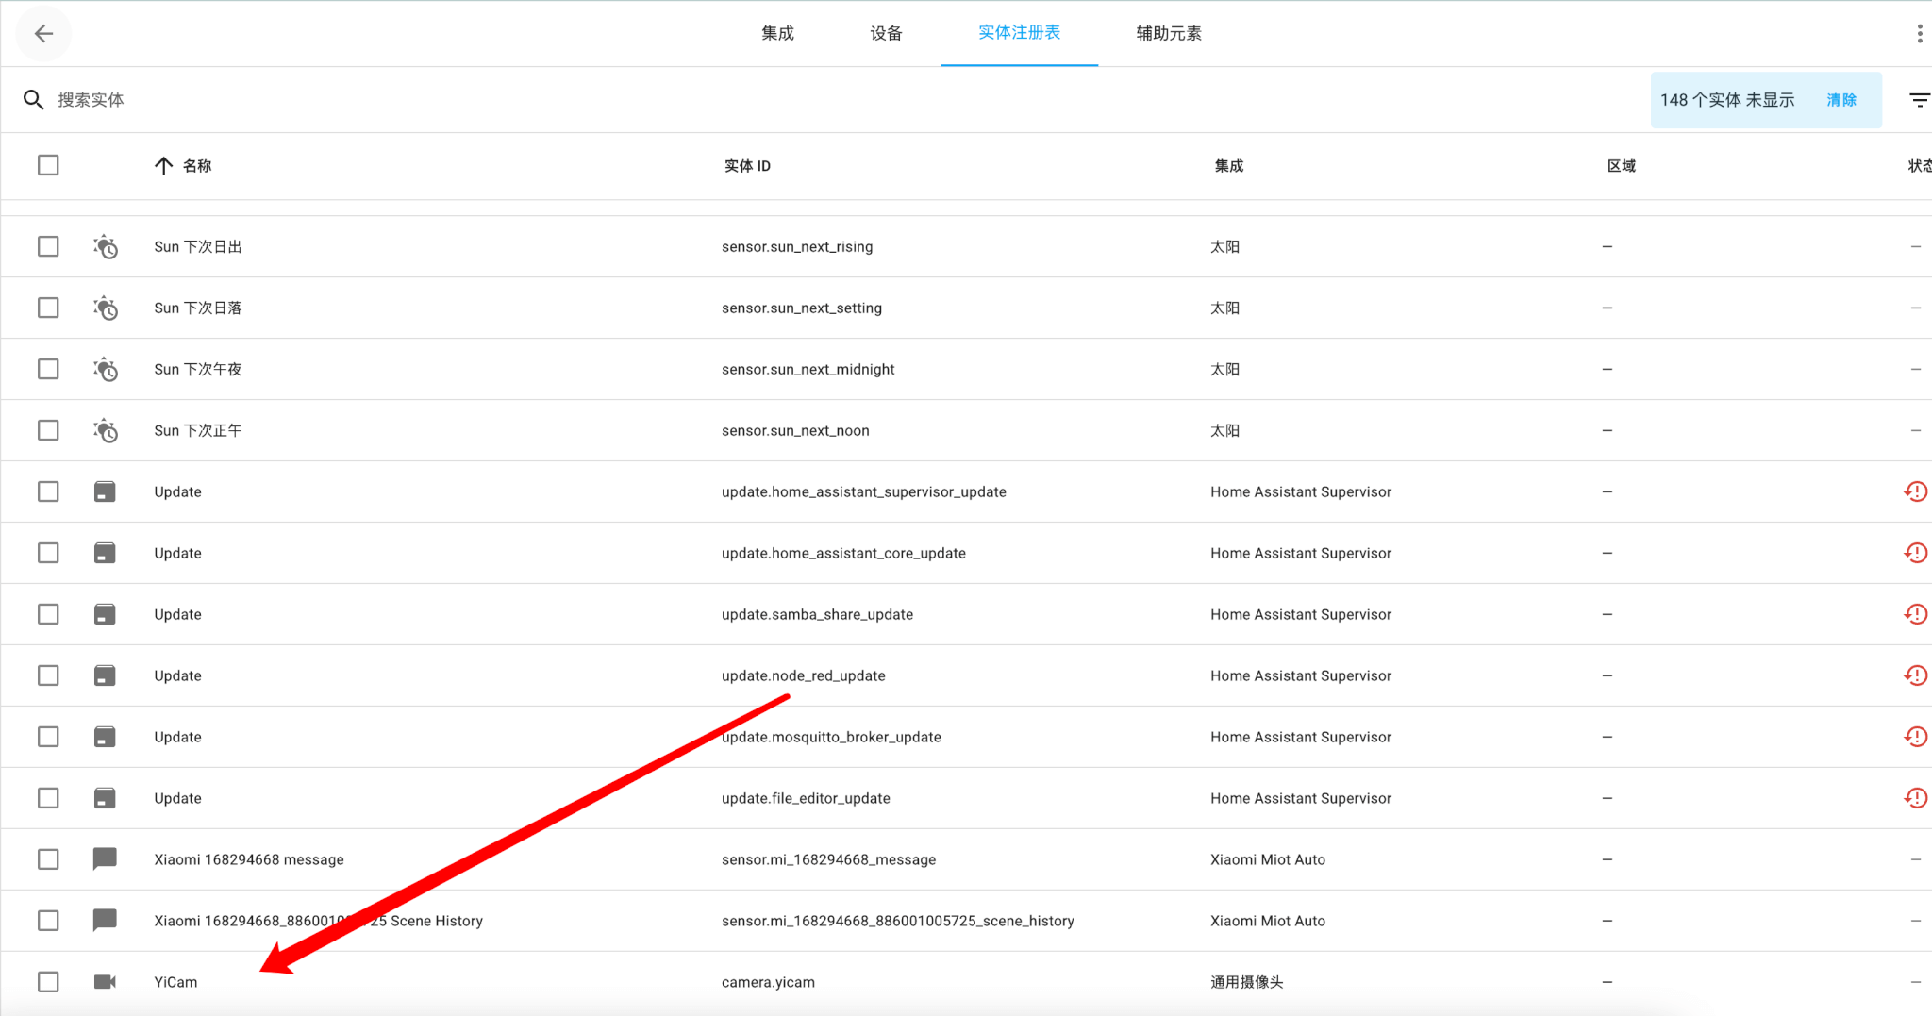Select the checkbox for sensor.sun_next_setting row
This screenshot has height=1016, width=1932.
coord(48,308)
